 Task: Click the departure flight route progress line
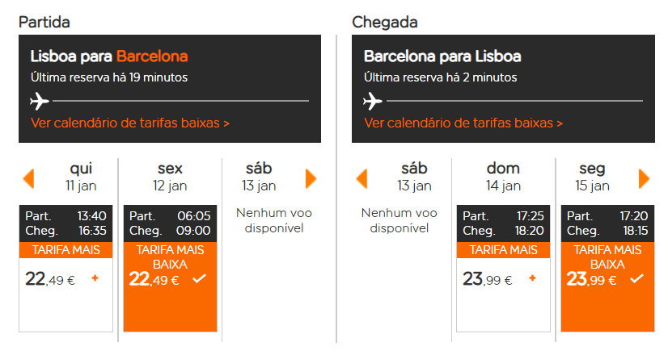click(x=180, y=101)
